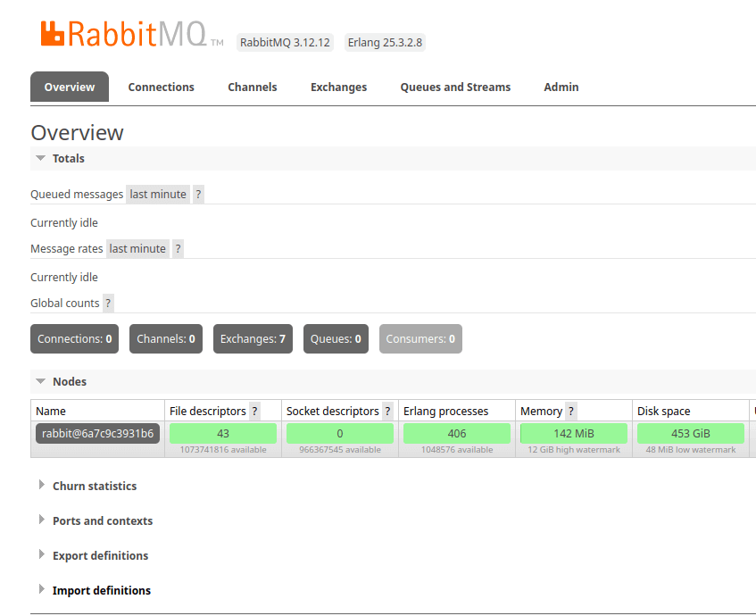
Task: Open Memory column help question mark
Action: 571,412
